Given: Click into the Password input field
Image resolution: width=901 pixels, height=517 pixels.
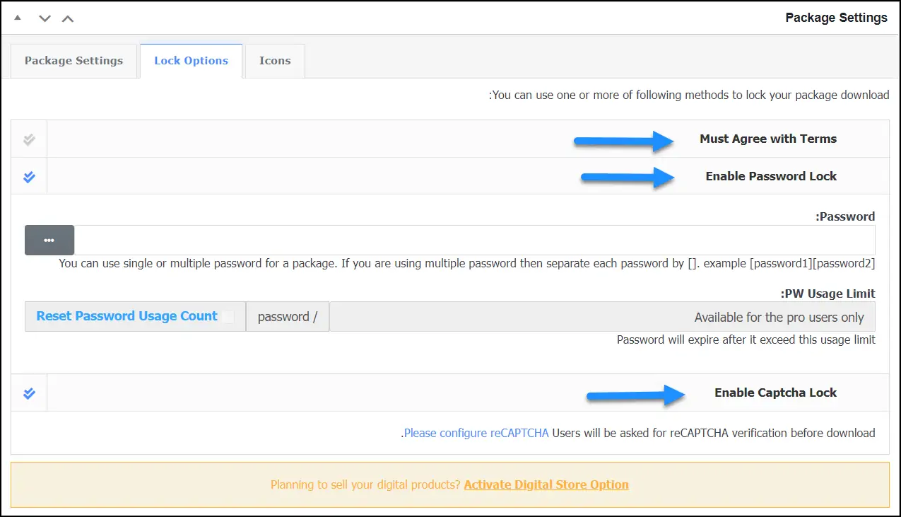Looking at the screenshot, I should tap(473, 240).
